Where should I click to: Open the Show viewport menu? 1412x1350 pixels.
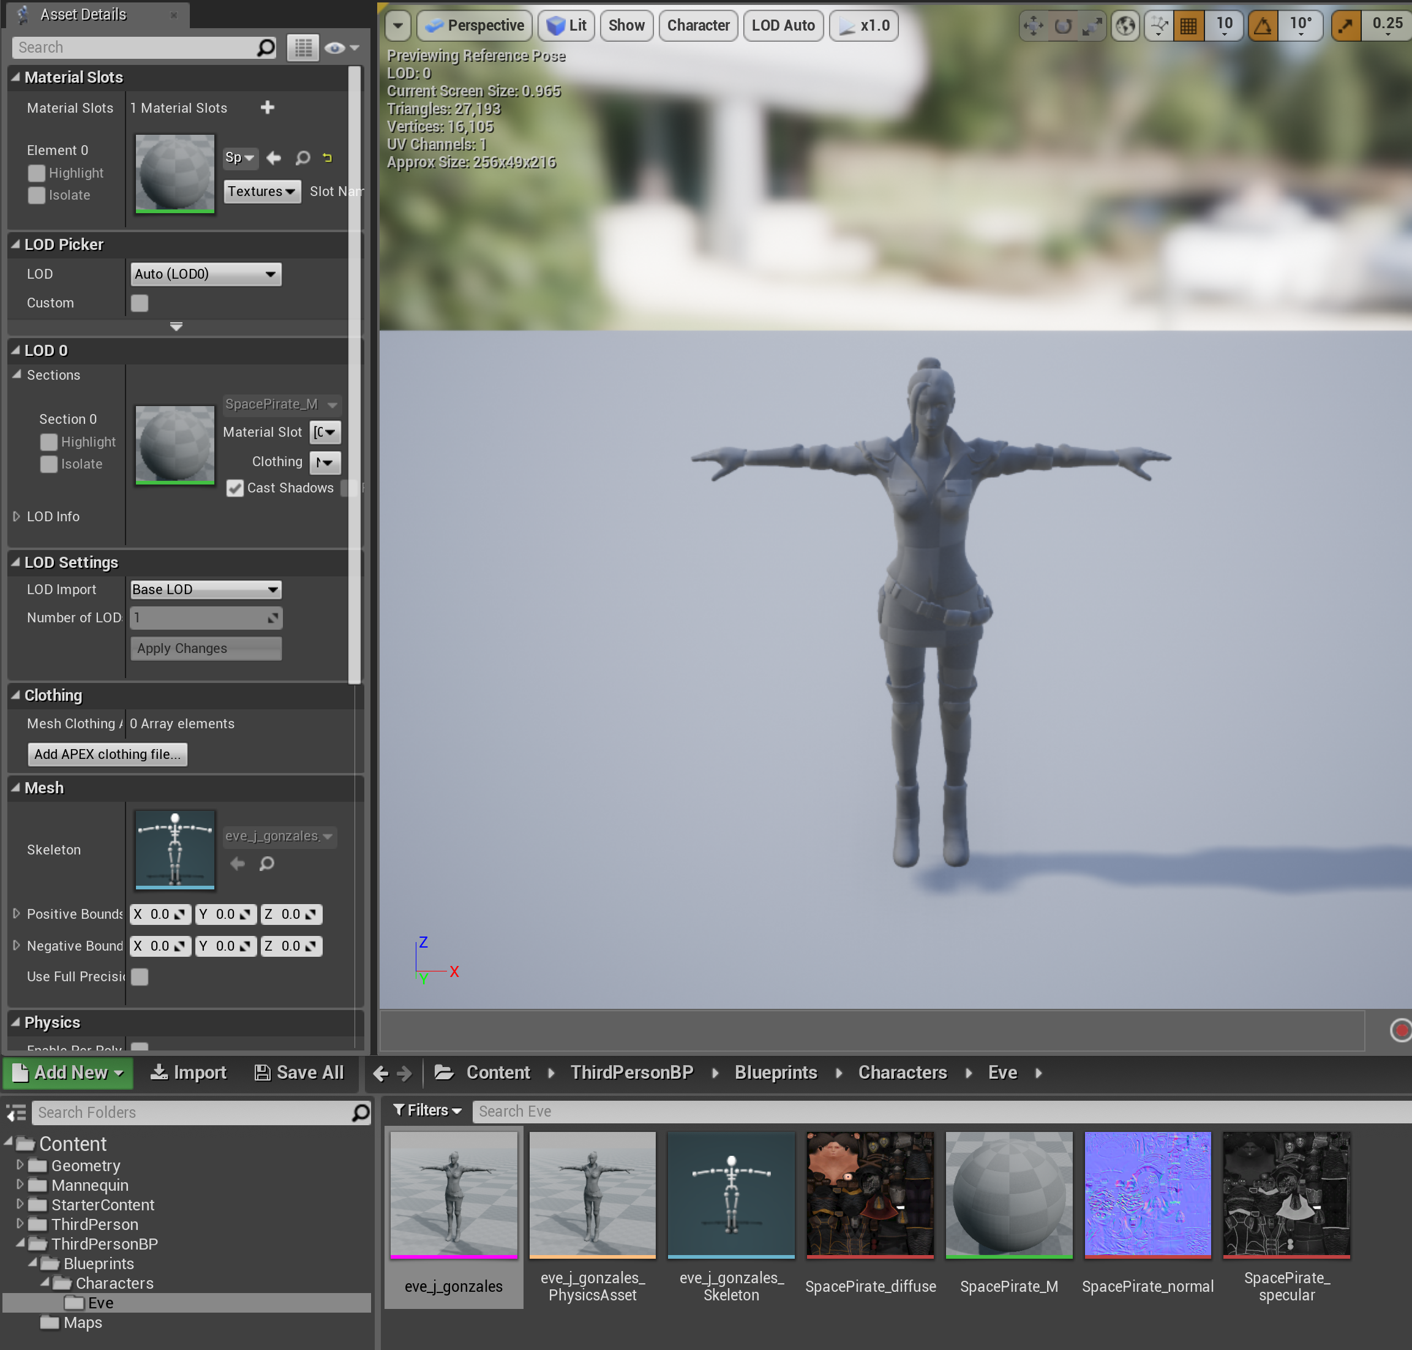626,26
